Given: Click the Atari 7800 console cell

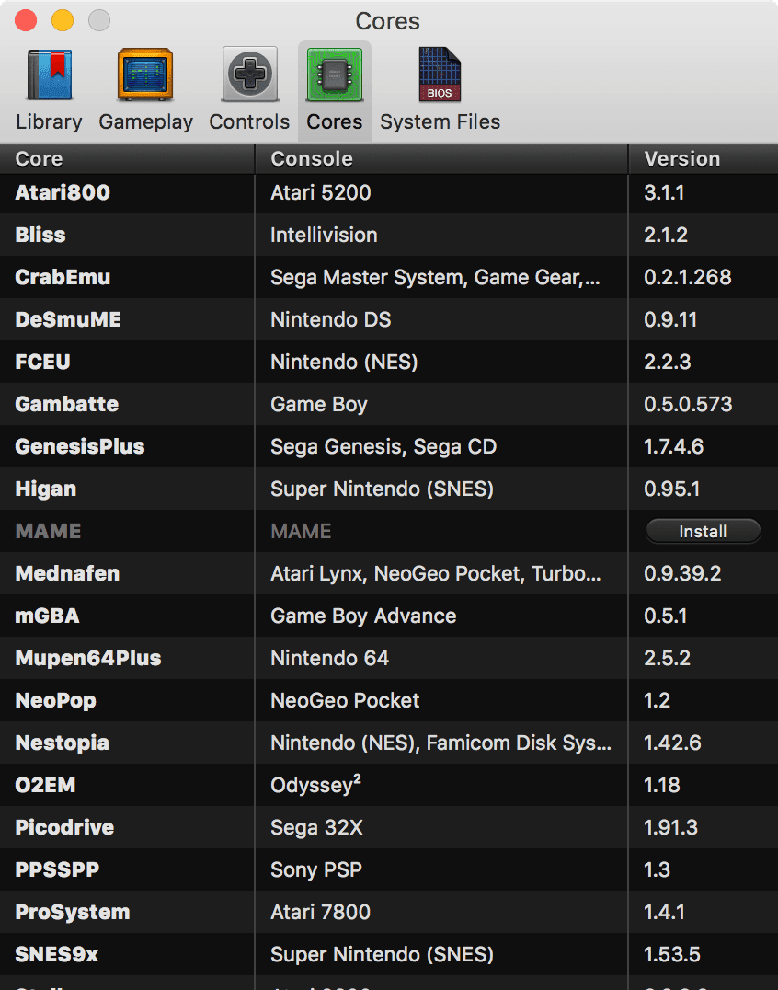Looking at the screenshot, I should (x=321, y=912).
